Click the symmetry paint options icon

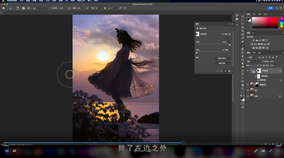click(125, 8)
